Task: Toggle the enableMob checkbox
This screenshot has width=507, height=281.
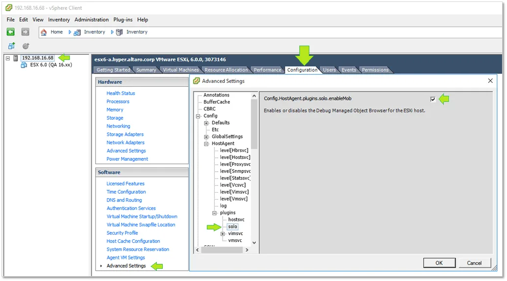Action: (432, 99)
